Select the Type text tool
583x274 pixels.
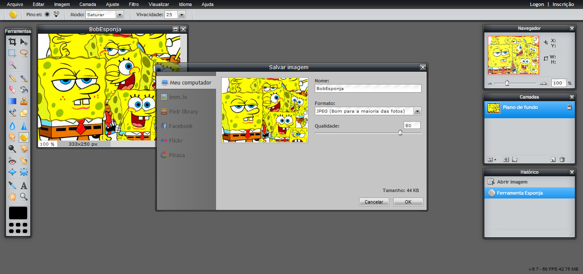(x=24, y=185)
